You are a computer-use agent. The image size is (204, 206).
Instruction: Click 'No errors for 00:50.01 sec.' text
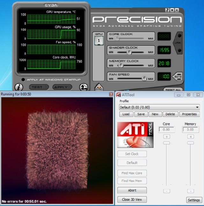tap(24, 202)
